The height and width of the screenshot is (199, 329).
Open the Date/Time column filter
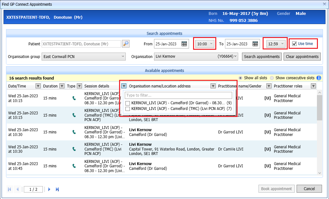(x=38, y=86)
